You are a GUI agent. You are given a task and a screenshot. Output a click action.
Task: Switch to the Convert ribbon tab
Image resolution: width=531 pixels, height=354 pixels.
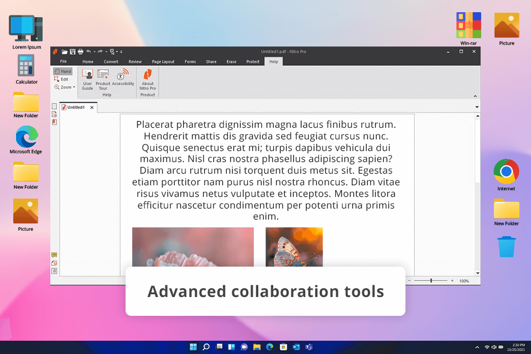click(111, 61)
